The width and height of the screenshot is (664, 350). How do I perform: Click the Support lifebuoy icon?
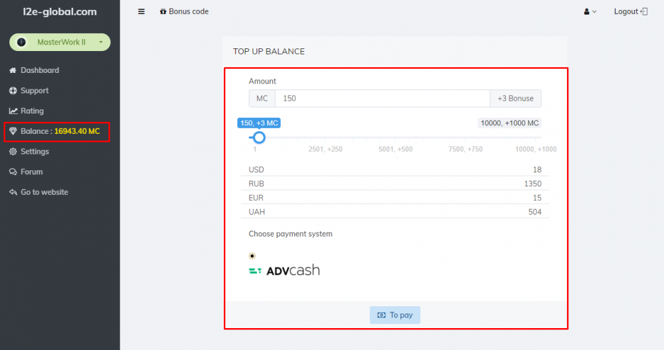[x=13, y=91]
